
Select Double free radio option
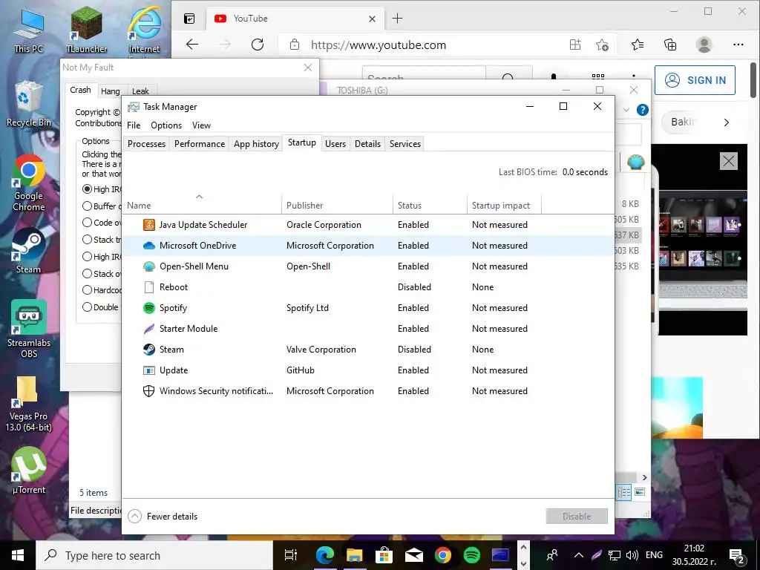[x=88, y=307]
